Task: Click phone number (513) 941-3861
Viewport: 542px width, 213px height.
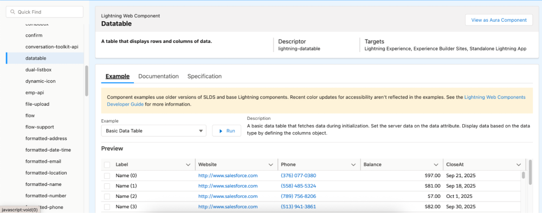Action: (298, 207)
